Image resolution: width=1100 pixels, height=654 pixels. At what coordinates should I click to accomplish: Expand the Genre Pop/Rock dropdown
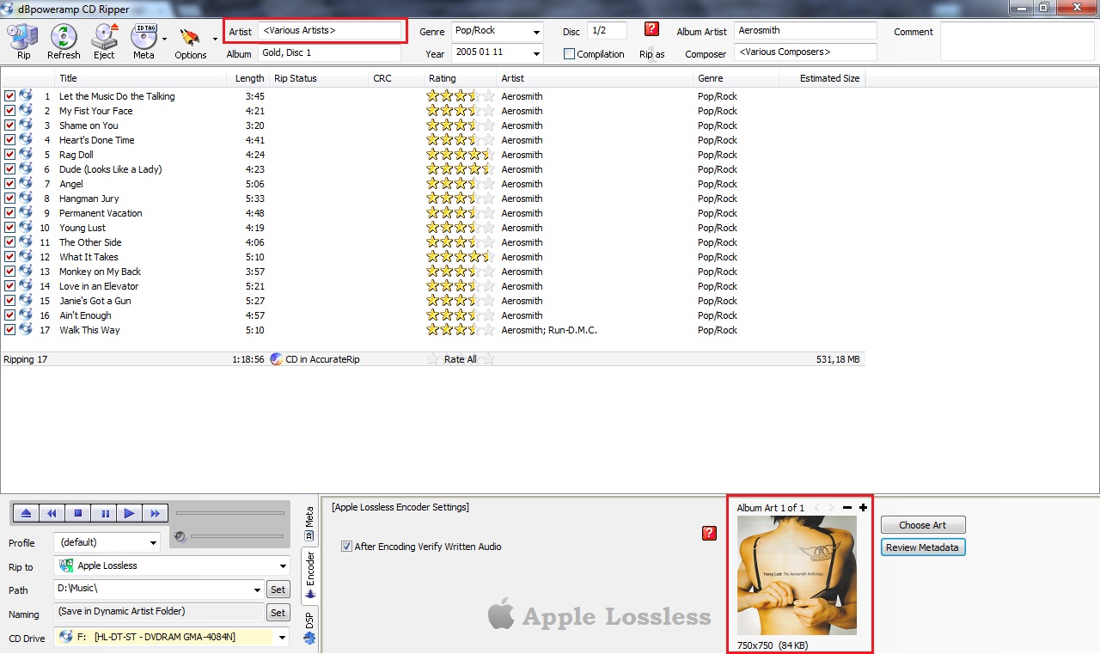[536, 32]
